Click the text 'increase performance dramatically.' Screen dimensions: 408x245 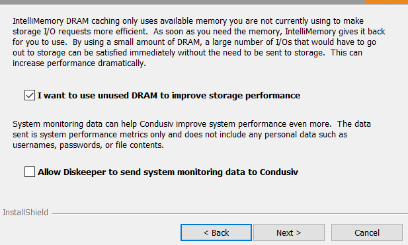click(79, 63)
